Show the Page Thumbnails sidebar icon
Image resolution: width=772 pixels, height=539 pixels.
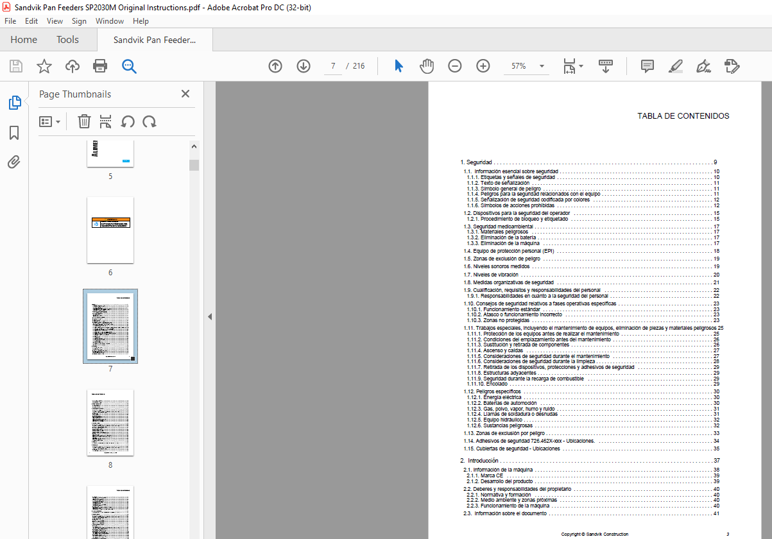[x=14, y=103]
